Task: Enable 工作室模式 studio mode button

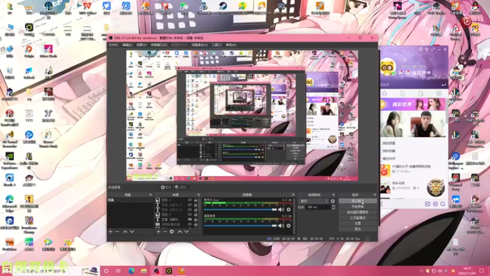Action: 358,218
